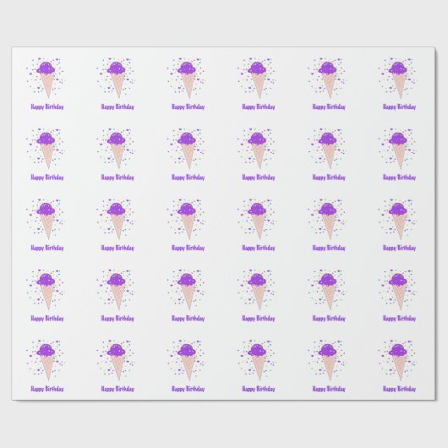The height and width of the screenshot is (448, 448).
Task: Click the ice cream cone in third row, sixth column
Action: [398, 221]
